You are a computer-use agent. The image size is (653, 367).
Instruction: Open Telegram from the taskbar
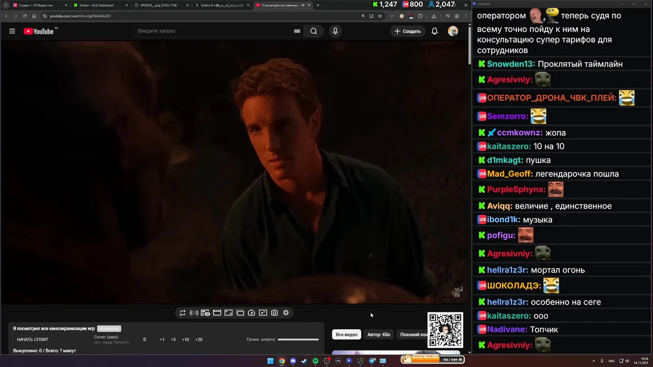point(372,361)
